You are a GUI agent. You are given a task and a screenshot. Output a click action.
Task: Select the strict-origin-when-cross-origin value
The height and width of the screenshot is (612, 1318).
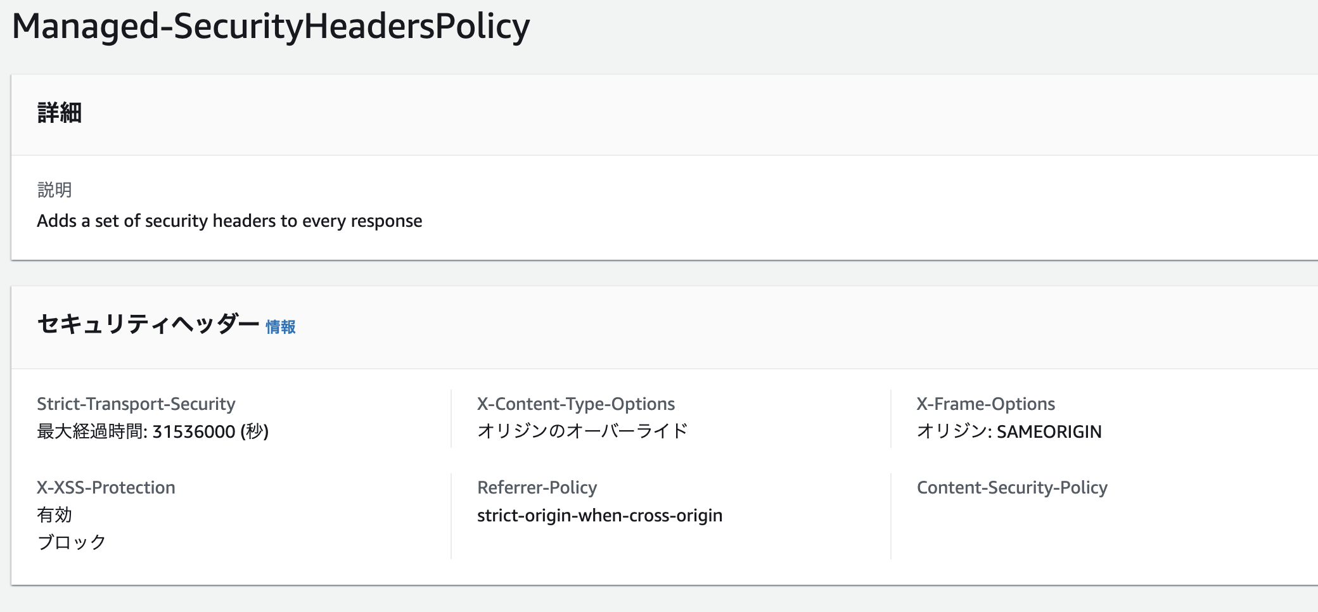tap(599, 516)
